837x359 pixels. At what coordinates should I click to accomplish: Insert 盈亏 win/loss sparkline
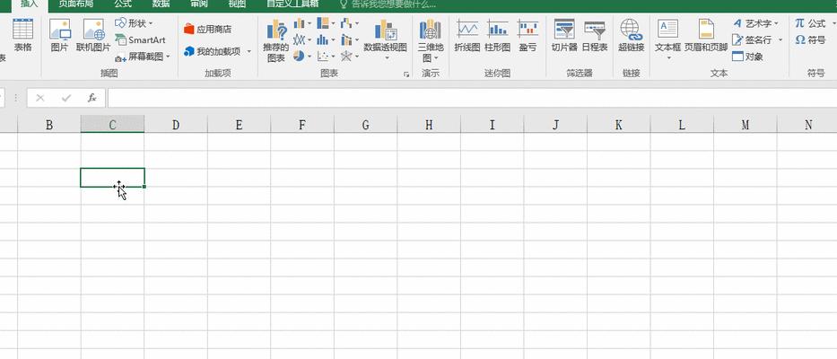527,35
